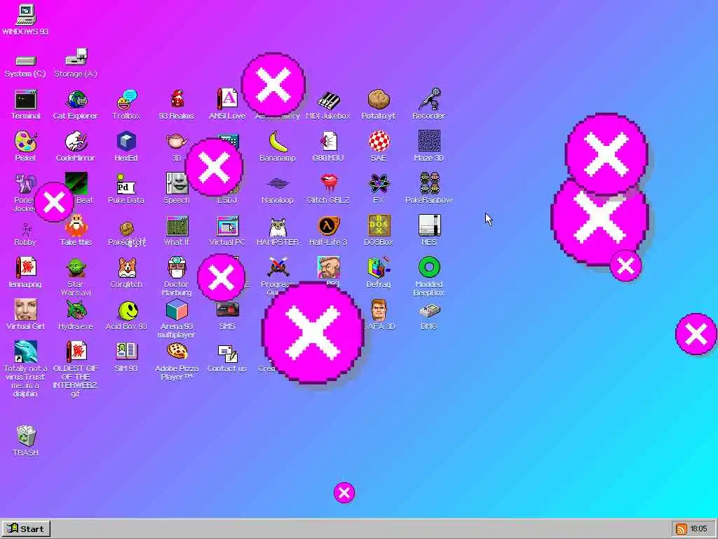Click the pink X above MIDI Jukebox row
The width and height of the screenshot is (718, 539).
coord(273,85)
